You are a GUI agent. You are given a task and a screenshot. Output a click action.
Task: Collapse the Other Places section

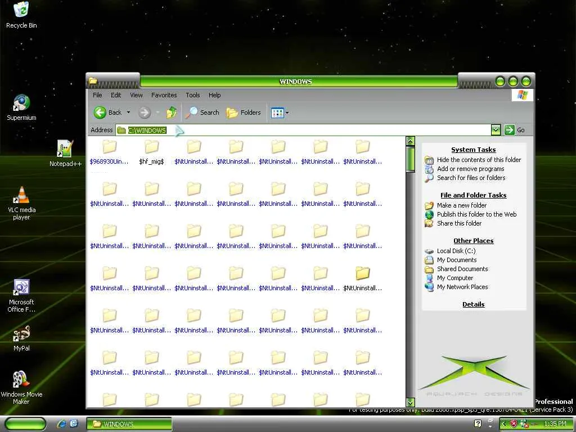[x=474, y=241]
